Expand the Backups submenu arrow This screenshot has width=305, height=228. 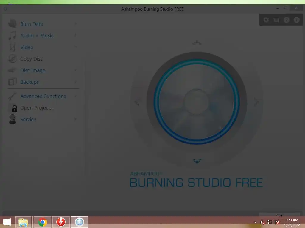point(75,82)
